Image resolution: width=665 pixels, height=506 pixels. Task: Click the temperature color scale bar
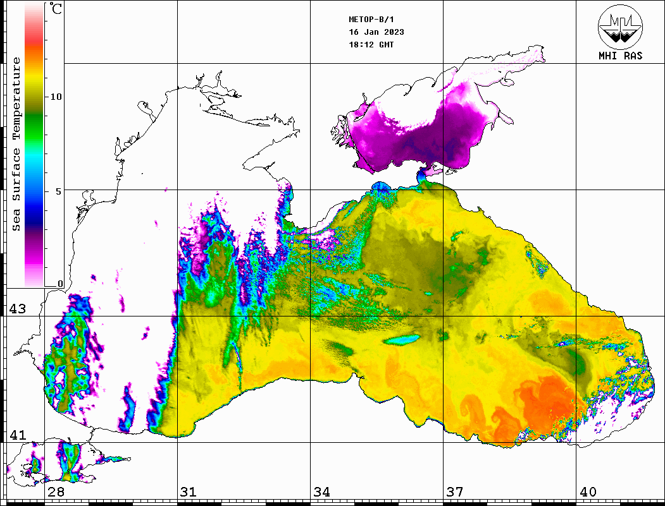pos(34,145)
